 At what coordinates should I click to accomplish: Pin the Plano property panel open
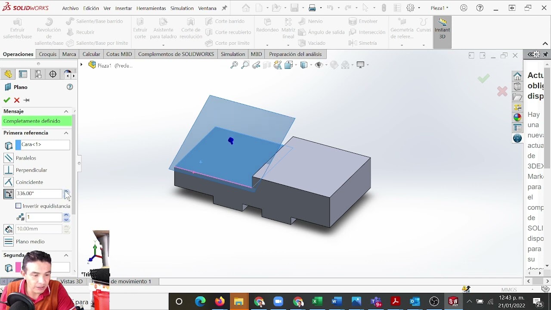[x=27, y=100]
